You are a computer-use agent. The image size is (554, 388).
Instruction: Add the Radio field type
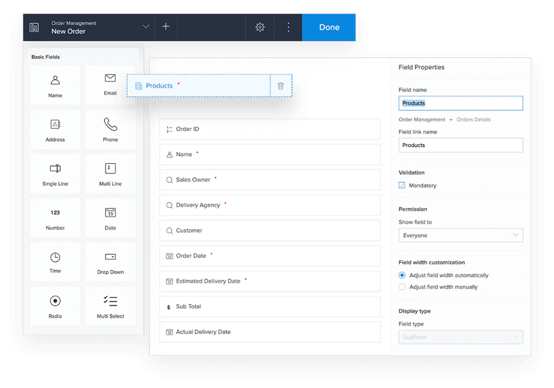coord(55,306)
